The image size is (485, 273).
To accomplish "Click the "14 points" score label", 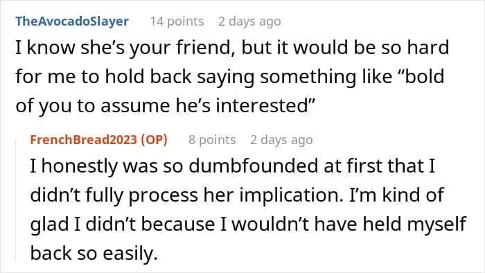I will point(177,21).
